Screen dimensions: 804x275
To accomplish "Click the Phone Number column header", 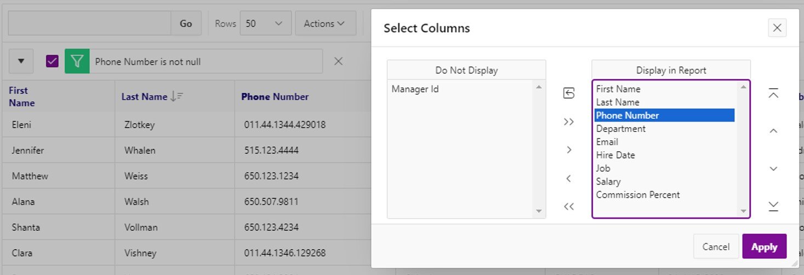I will [x=275, y=96].
